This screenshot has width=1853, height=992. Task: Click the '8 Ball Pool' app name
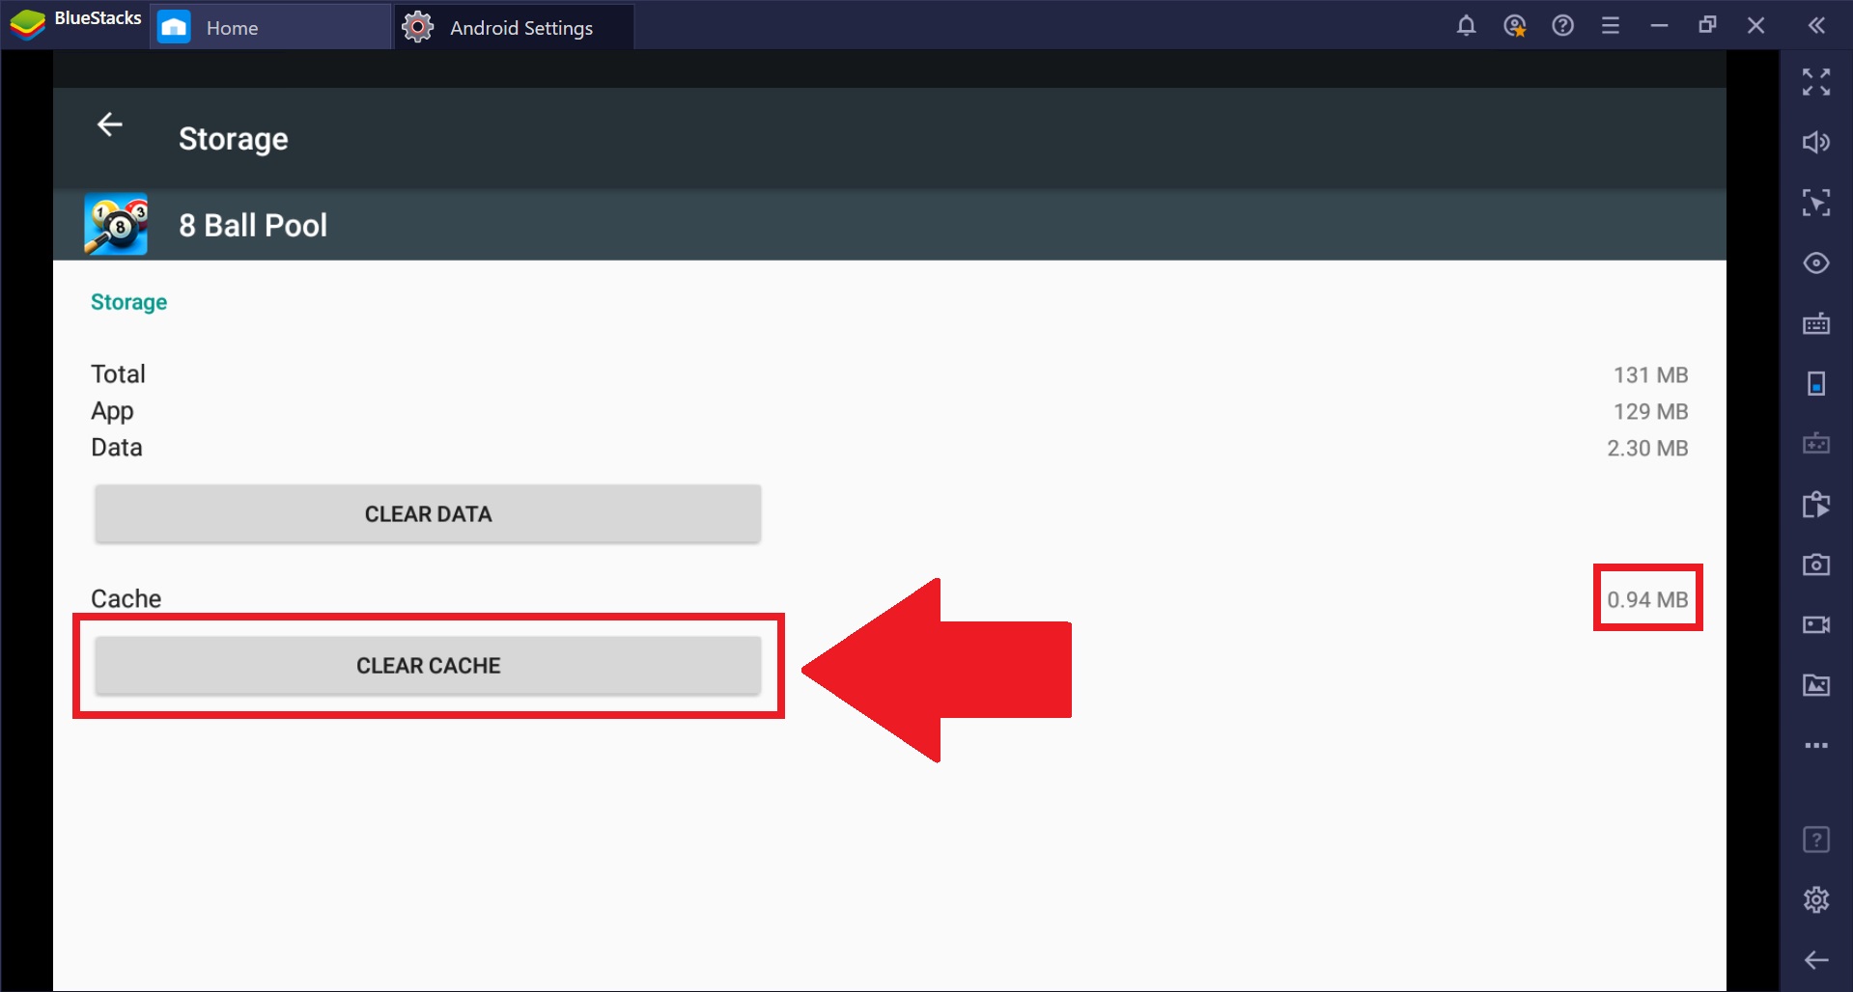click(x=253, y=226)
